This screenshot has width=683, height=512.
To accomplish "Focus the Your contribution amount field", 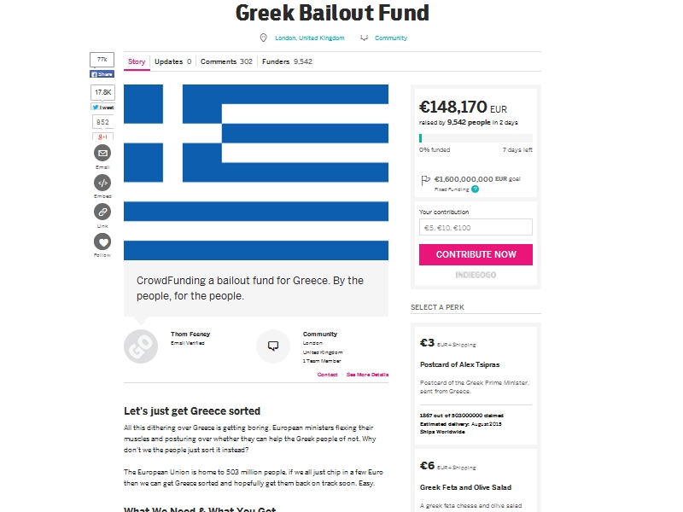I will [x=476, y=227].
